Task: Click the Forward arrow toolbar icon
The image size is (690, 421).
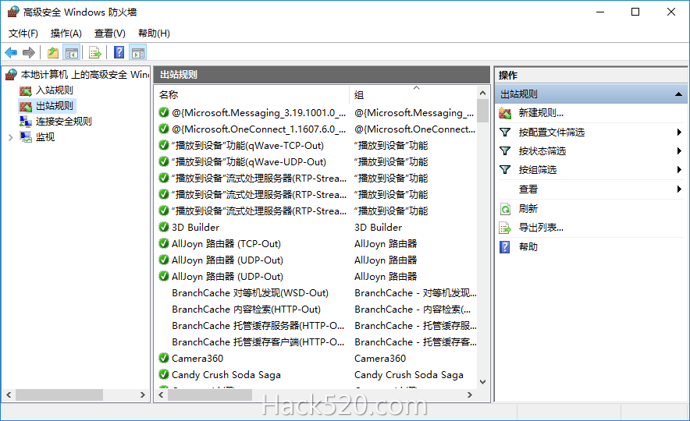Action: pyautogui.click(x=29, y=53)
